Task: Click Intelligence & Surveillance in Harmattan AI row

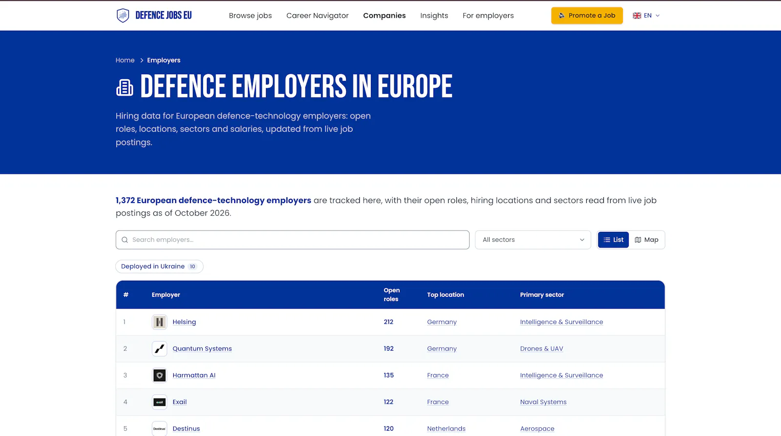Action: 562,375
